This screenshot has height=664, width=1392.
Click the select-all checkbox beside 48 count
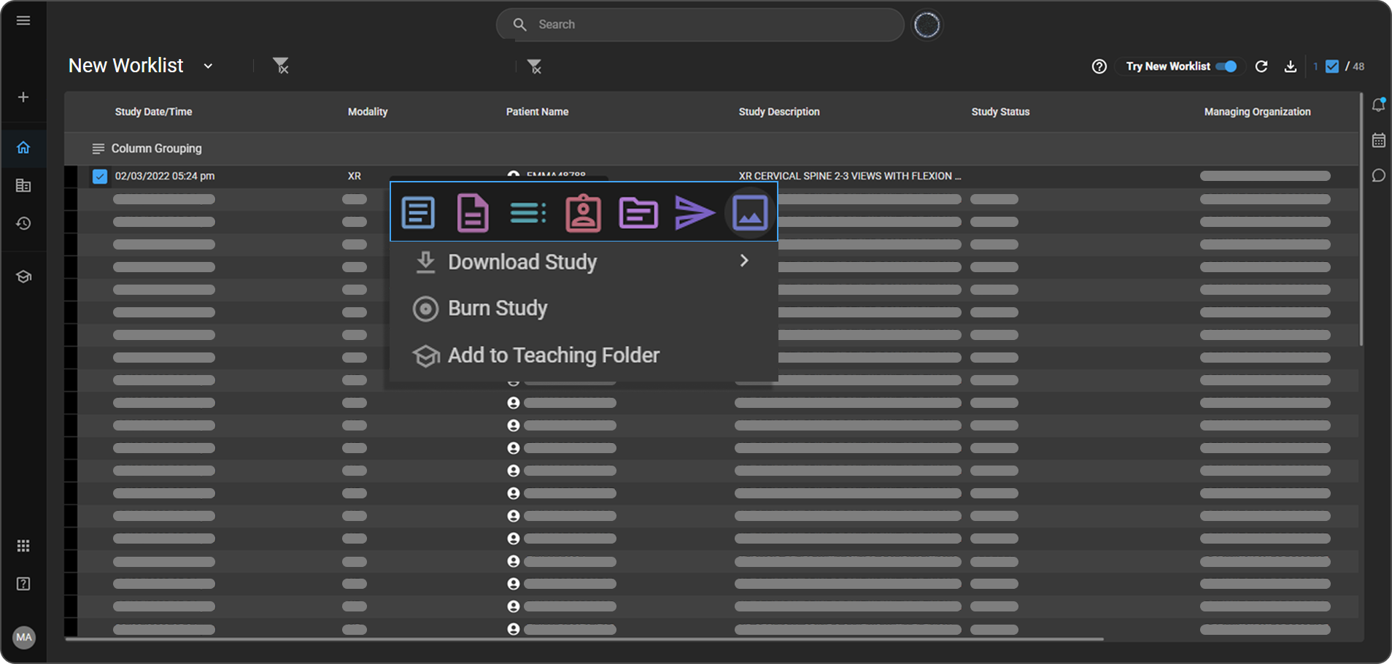point(1332,66)
